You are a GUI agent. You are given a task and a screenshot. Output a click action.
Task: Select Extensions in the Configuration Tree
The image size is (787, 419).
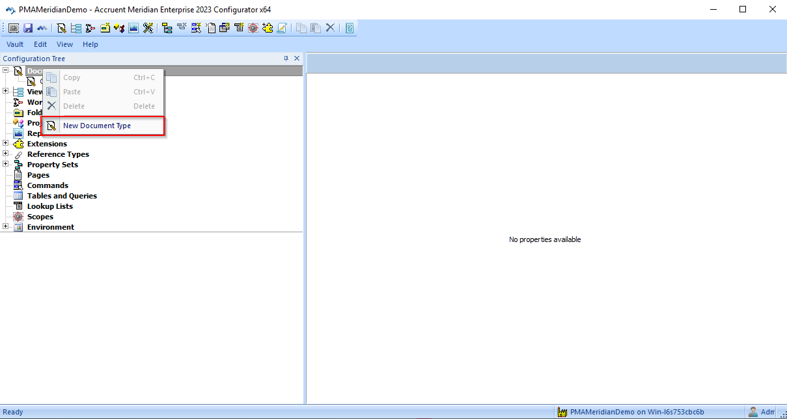(x=47, y=144)
